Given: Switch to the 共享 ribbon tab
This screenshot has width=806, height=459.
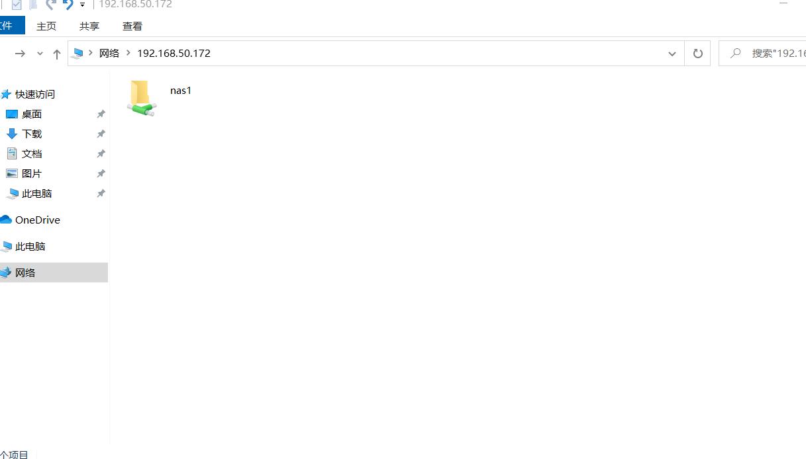Looking at the screenshot, I should pyautogui.click(x=89, y=26).
